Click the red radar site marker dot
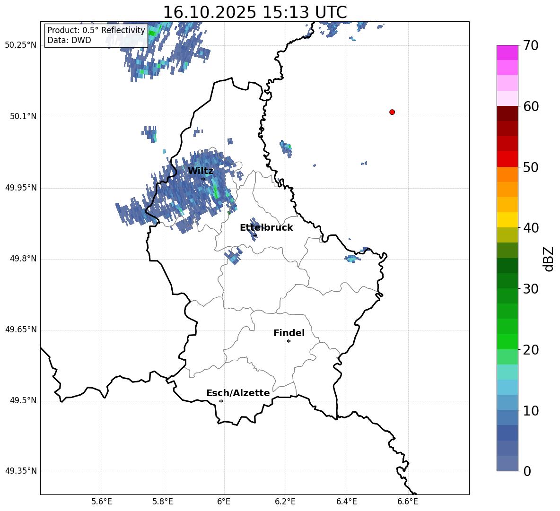This screenshot has height=511, width=560. [x=392, y=112]
